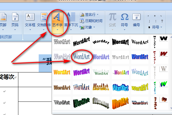Choose the black slanted ascending WordArt style
The height and width of the screenshot is (115, 172).
(81, 42)
